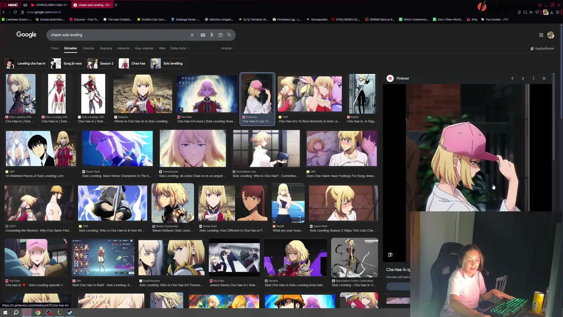Submit search with magnifier icon
The height and width of the screenshot is (317, 563).
coord(229,35)
